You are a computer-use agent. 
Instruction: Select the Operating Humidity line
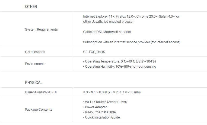point(119,67)
